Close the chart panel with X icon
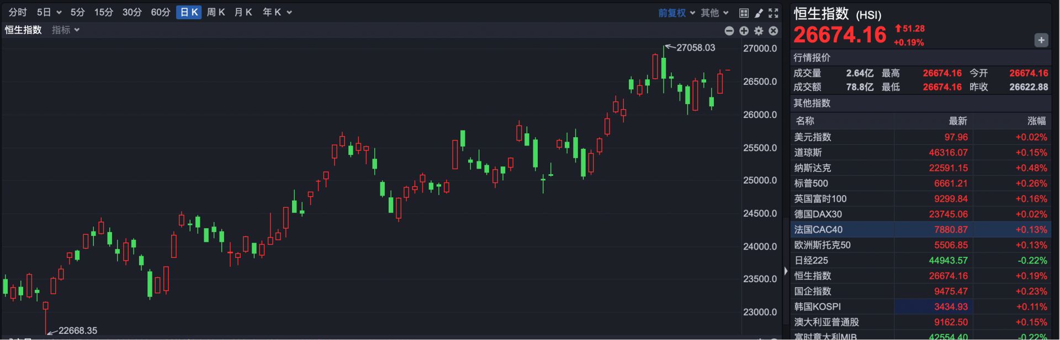Screen dimensions: 1060x340 (x=773, y=31)
